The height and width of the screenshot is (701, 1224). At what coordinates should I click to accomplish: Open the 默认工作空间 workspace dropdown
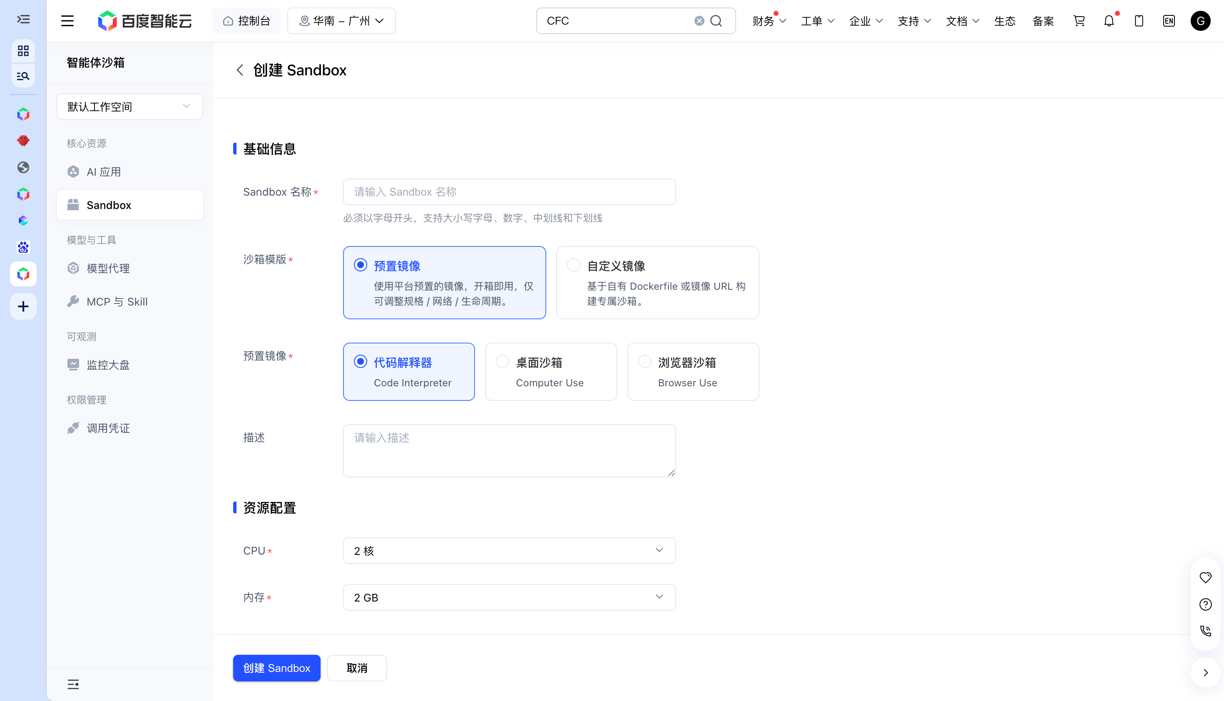[129, 107]
